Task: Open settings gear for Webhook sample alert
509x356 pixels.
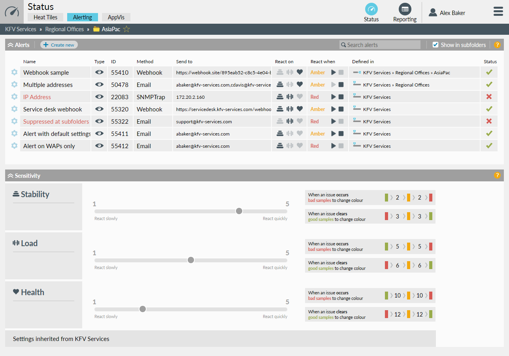Action: click(x=14, y=72)
